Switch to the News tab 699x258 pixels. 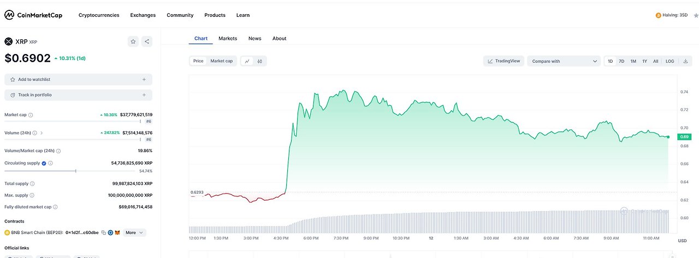[254, 38]
